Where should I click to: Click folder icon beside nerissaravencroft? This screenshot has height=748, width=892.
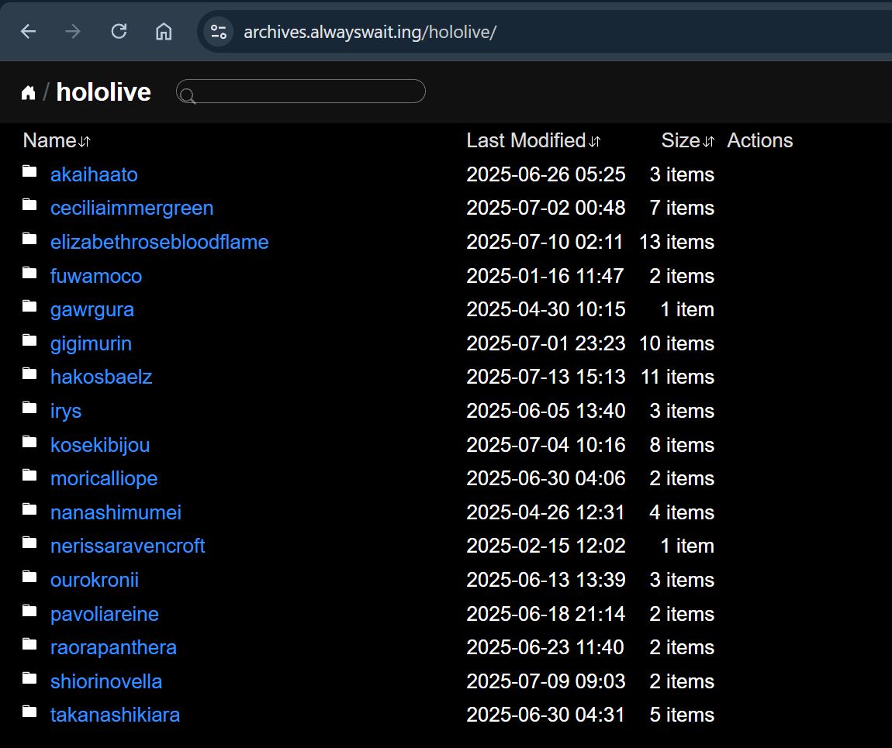[x=29, y=543]
